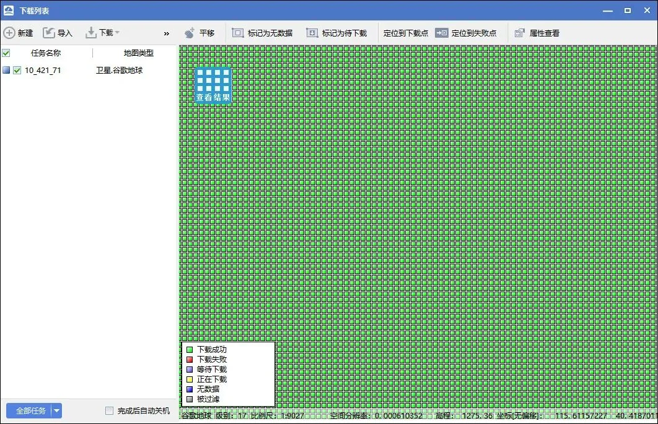This screenshot has height=424, width=658.
Task: Click the 无数据 legend label
Action: click(208, 389)
